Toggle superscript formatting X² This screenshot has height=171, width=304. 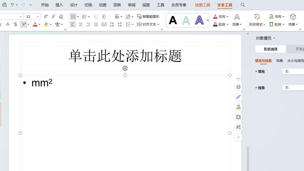click(x=24, y=24)
